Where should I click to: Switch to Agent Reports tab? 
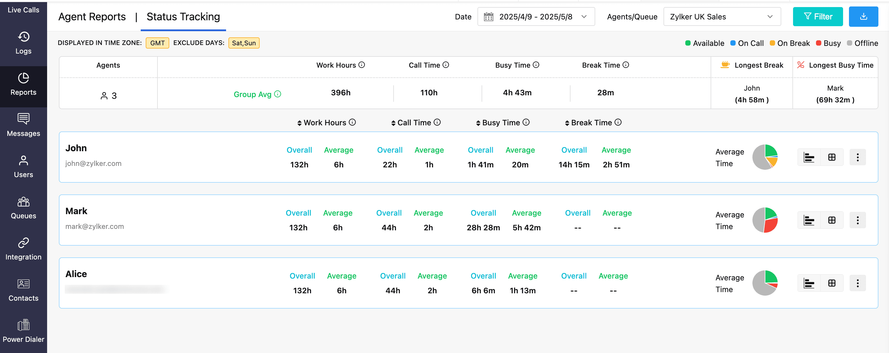92,16
